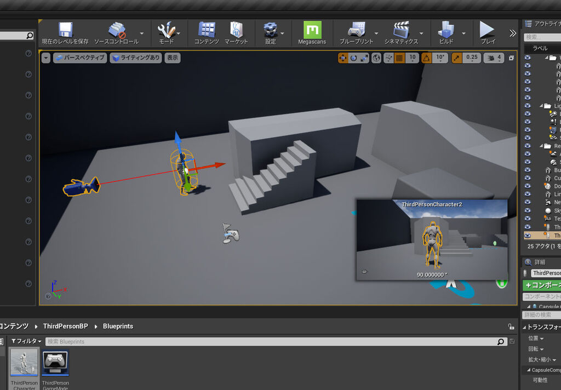Open rotation snap dropdown showing 10°
The width and height of the screenshot is (561, 390).
click(440, 58)
